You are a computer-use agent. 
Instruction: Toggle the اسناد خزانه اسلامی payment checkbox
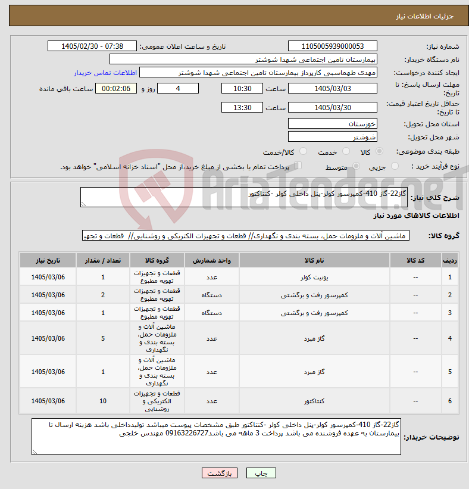298,166
